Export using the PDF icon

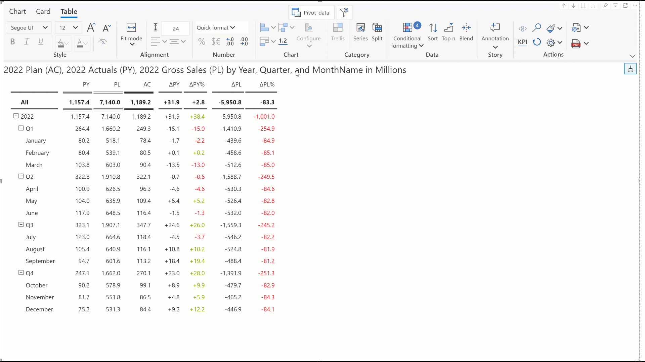coord(576,44)
